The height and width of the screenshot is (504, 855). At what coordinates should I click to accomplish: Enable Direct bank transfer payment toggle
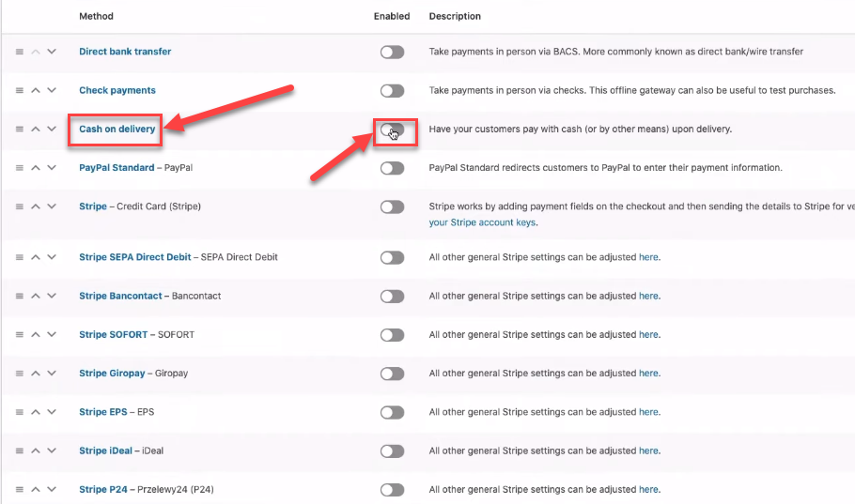click(x=392, y=53)
